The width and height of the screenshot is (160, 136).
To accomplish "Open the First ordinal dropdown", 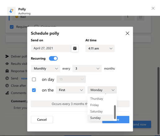I will 71,90.
